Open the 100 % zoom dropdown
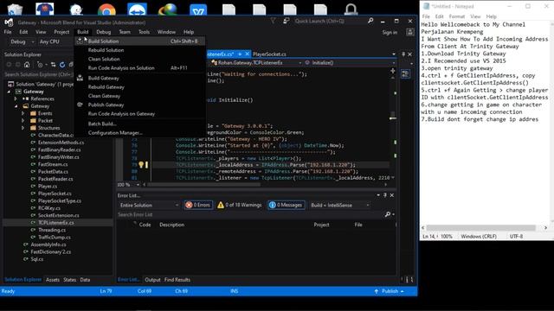 [x=128, y=184]
